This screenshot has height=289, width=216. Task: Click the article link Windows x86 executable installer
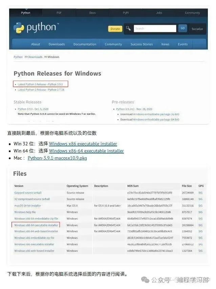tap(83, 144)
